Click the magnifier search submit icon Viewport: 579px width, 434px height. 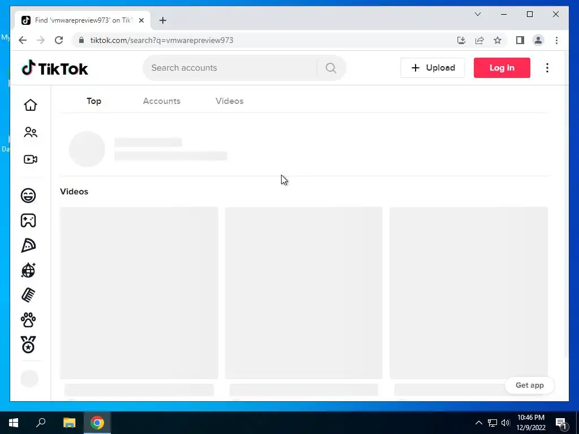[331, 68]
